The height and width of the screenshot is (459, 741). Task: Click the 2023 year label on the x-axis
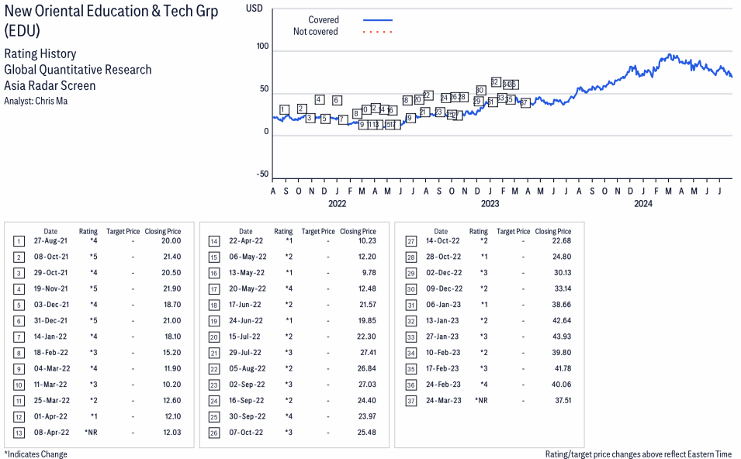(490, 204)
